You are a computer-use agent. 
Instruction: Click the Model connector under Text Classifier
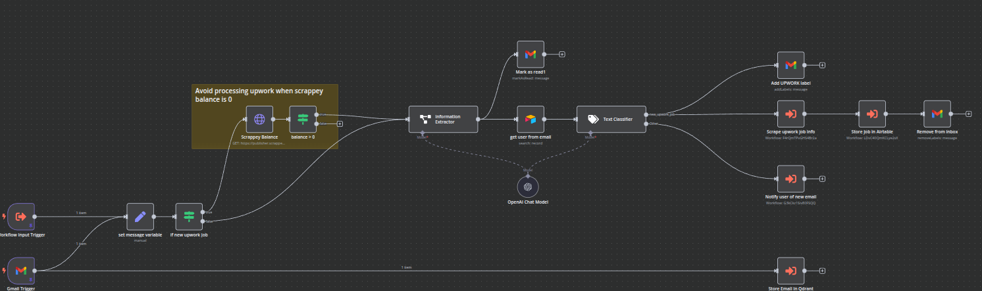tap(590, 134)
